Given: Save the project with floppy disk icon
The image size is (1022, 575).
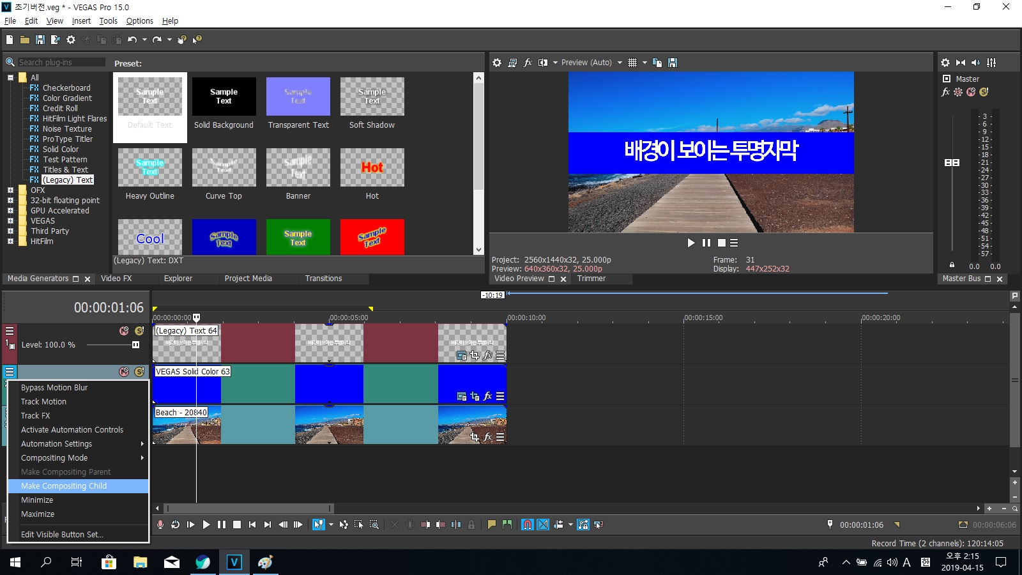Looking at the screenshot, I should point(40,40).
